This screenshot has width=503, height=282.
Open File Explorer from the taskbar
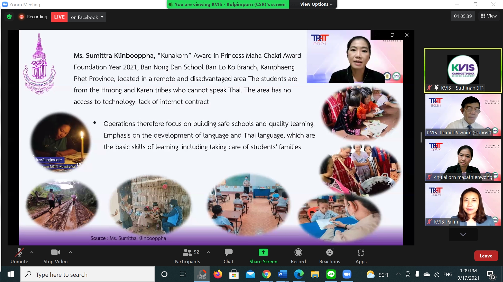pyautogui.click(x=315, y=274)
